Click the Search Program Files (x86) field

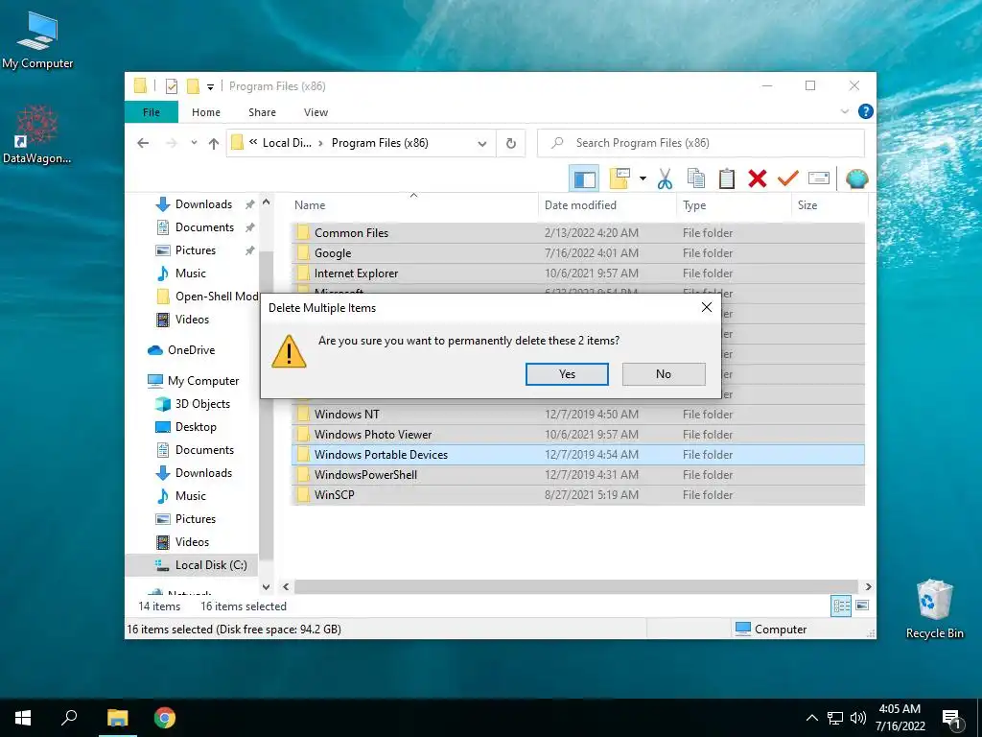click(701, 143)
